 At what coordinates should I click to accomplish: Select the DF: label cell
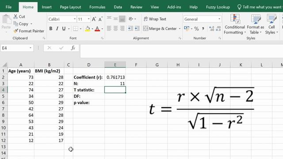88,96
